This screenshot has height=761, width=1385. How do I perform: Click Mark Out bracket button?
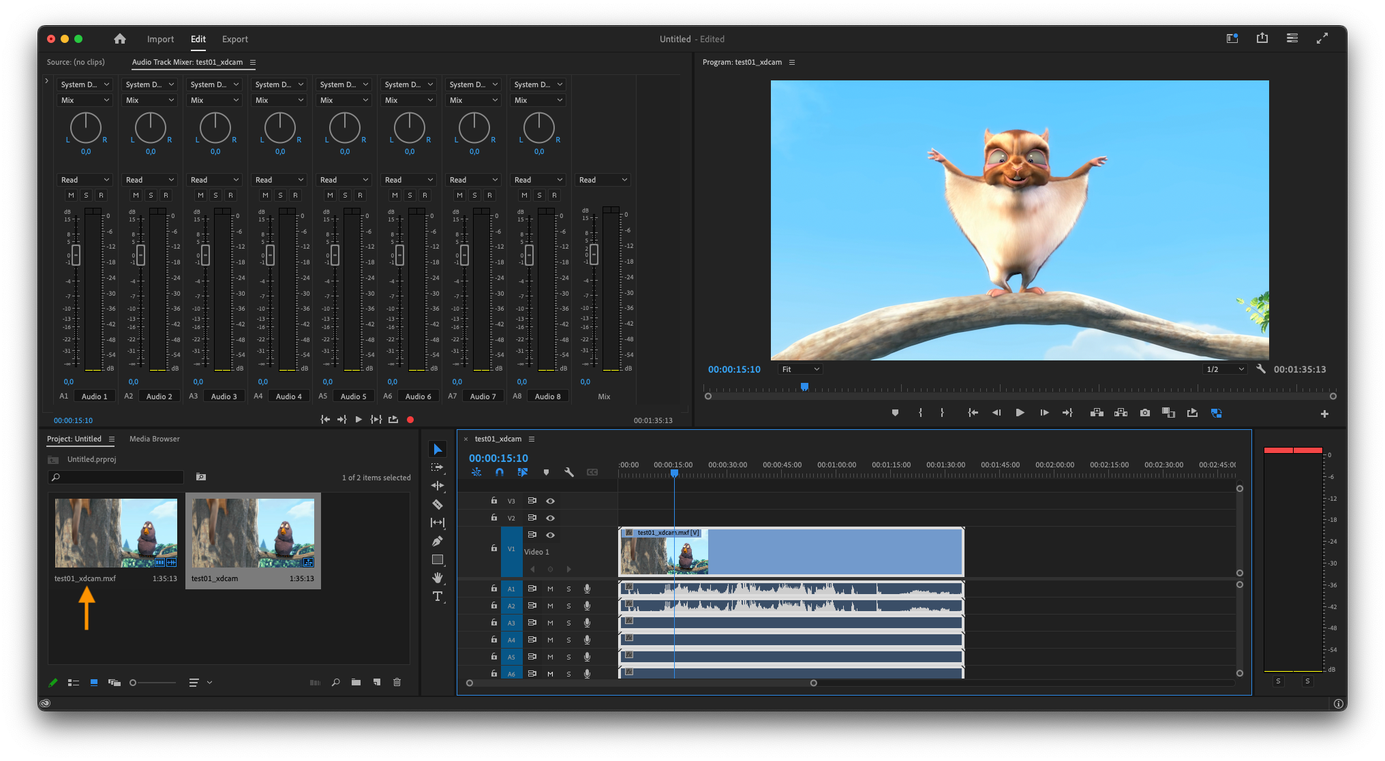coord(942,413)
